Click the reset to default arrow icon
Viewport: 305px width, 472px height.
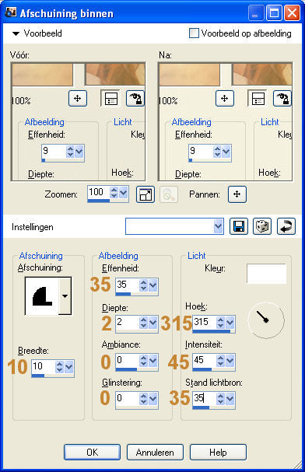286,226
